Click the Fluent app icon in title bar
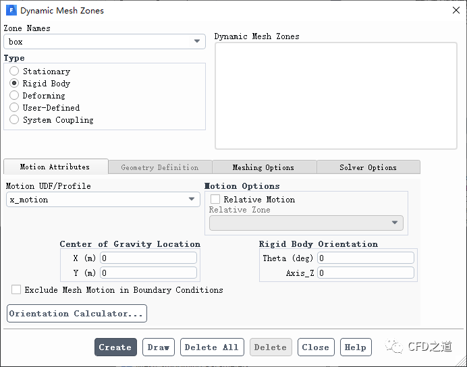467x367 pixels. pyautogui.click(x=11, y=11)
